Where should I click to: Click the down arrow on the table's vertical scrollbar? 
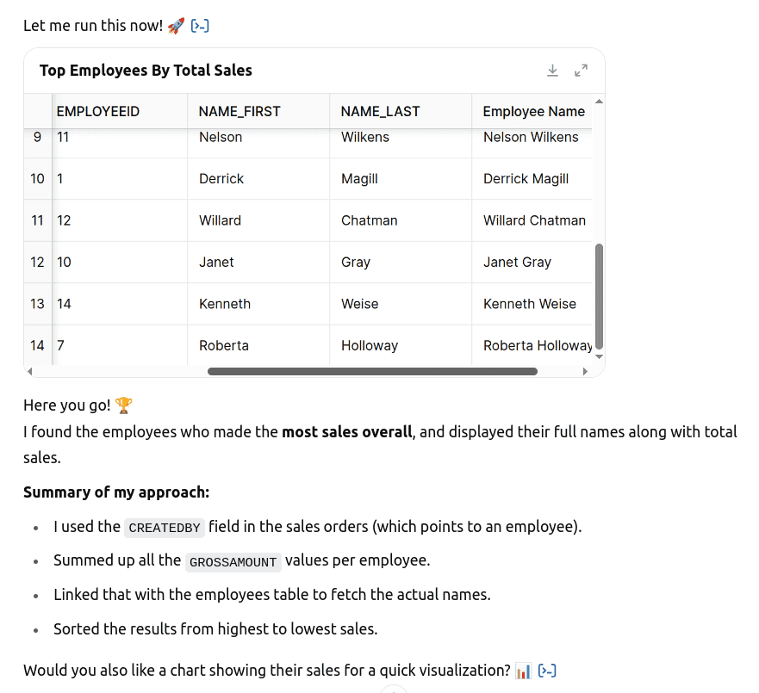point(599,357)
